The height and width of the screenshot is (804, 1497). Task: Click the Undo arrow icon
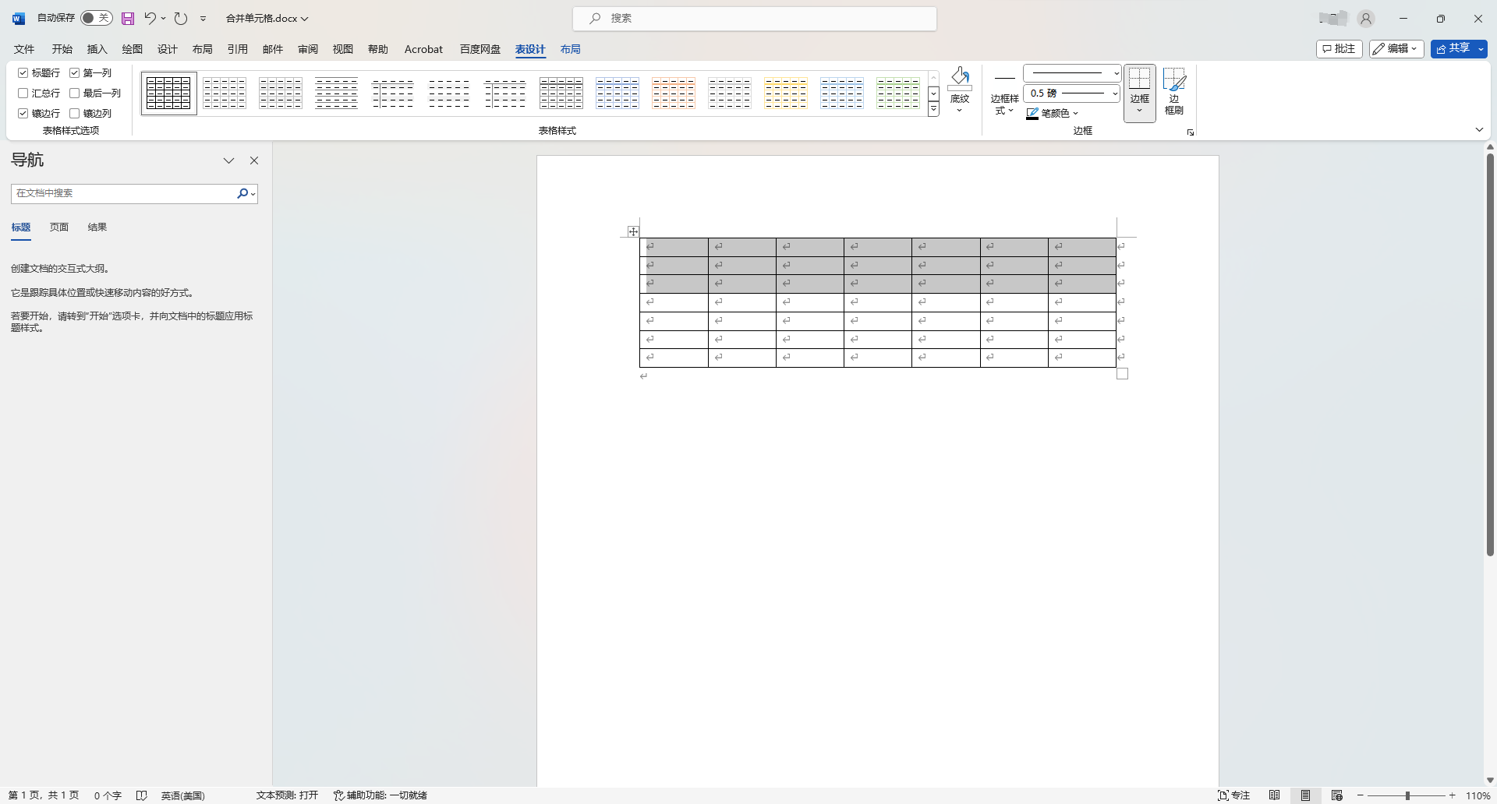click(150, 18)
